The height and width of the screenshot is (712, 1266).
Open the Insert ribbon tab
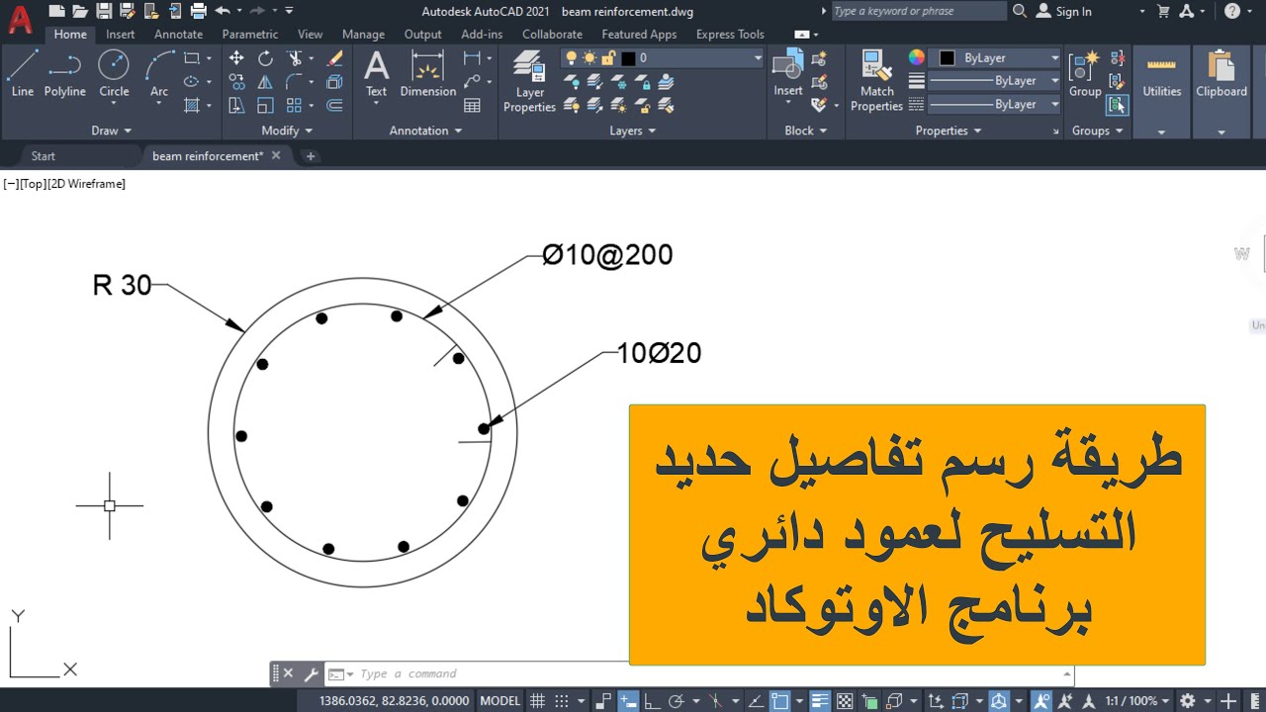(121, 34)
